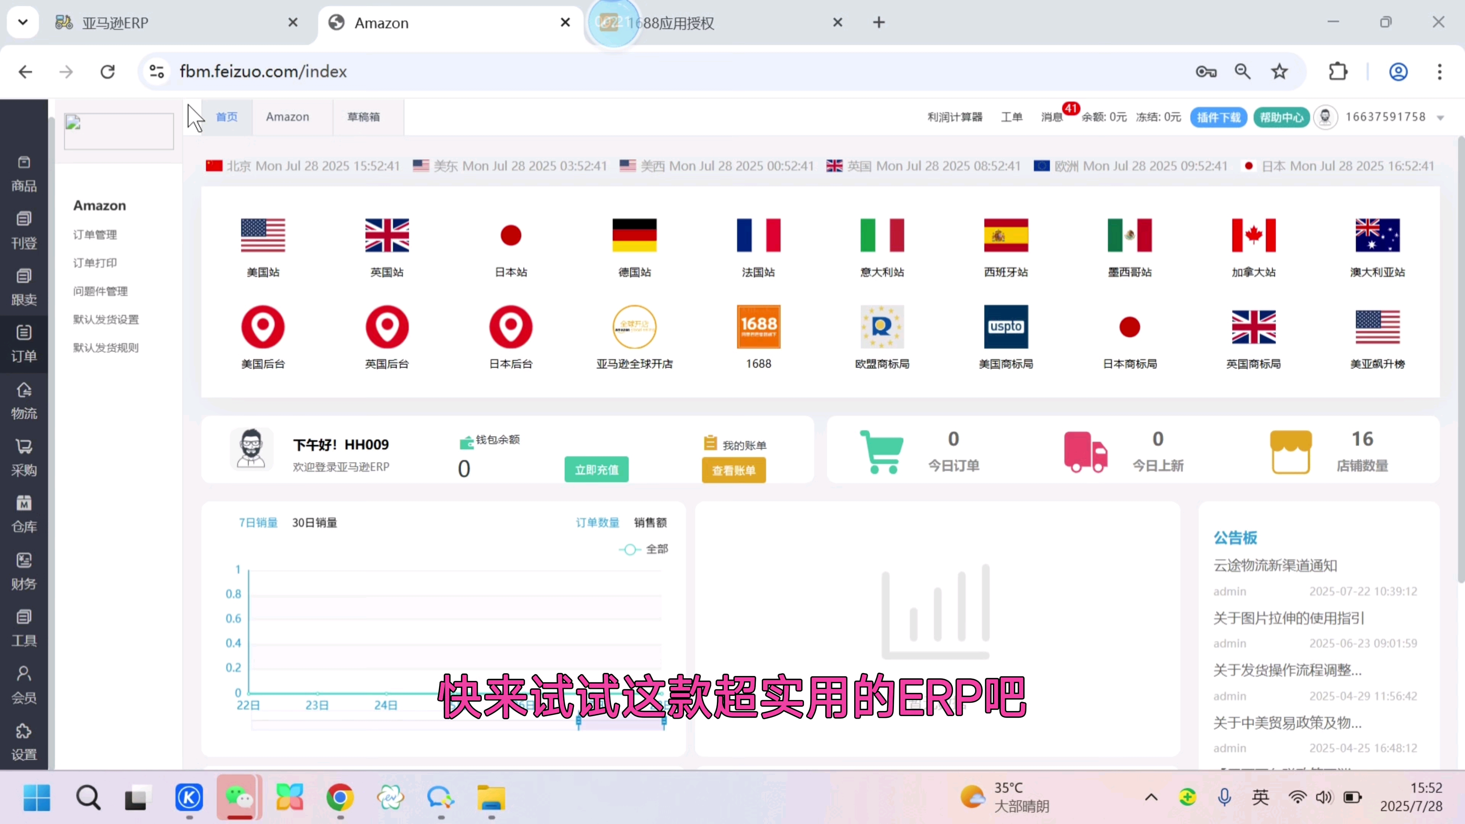Click the browser address bar URL

[x=263, y=72]
